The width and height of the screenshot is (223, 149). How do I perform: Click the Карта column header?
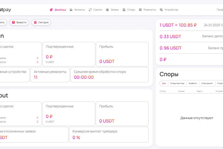click(x=199, y=91)
